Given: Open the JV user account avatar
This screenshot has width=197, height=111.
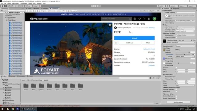Looking at the screenshot, I should pyautogui.click(x=155, y=19).
